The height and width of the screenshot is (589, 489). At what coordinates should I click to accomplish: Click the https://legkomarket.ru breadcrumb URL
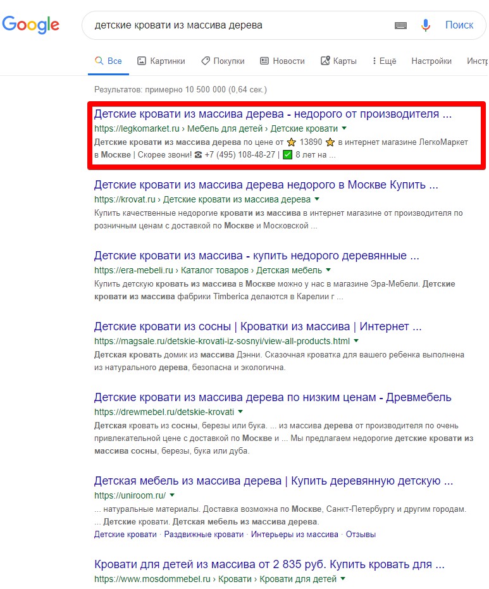point(137,128)
